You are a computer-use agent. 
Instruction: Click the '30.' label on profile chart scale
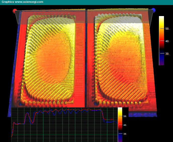[125, 134]
